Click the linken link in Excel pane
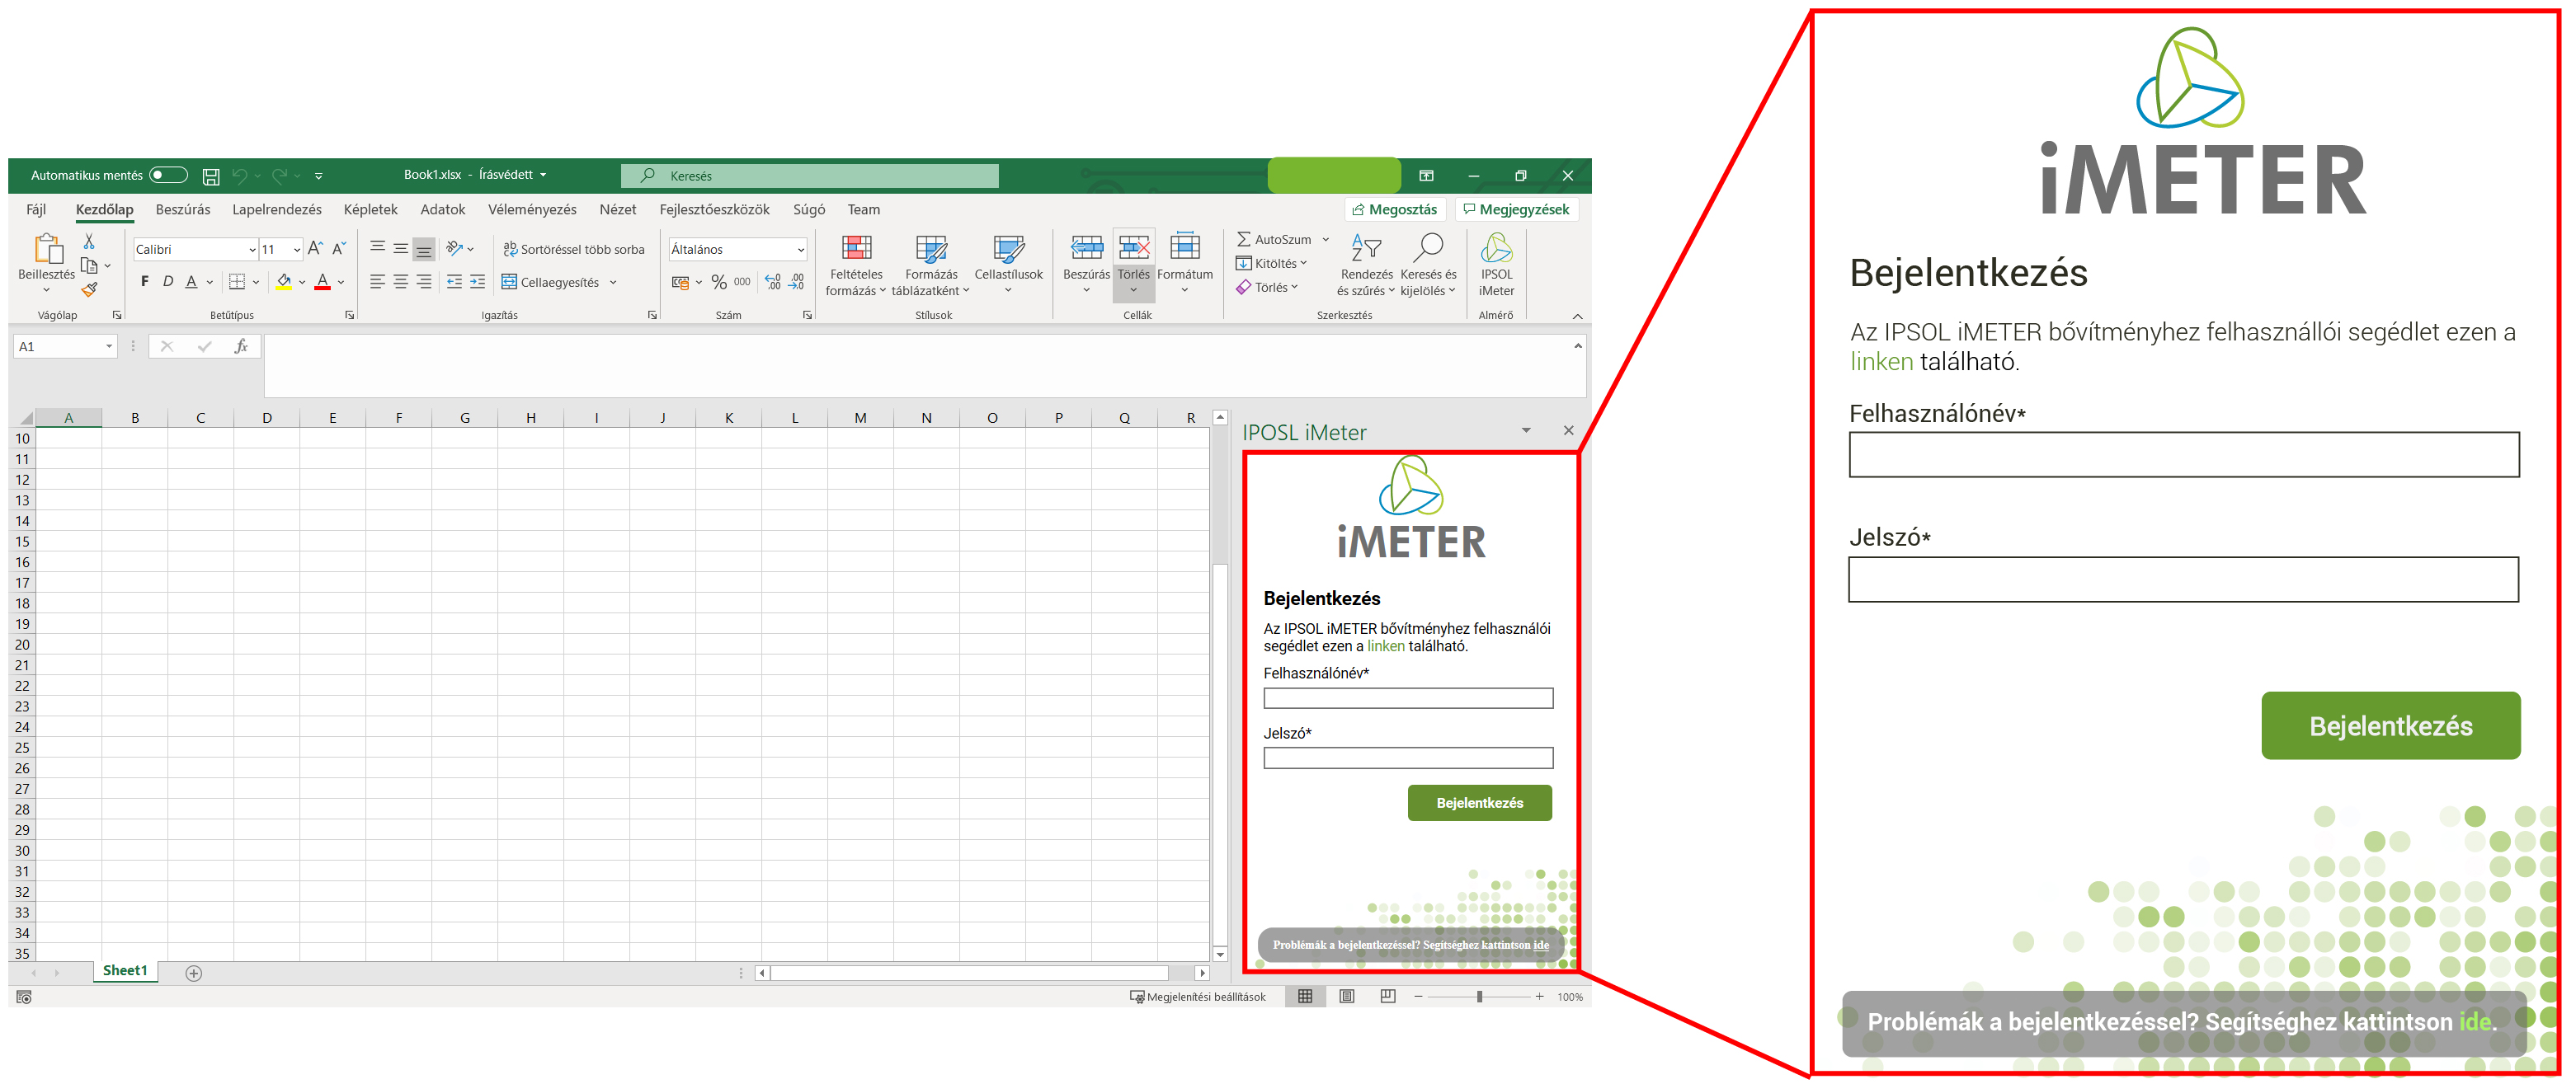Image resolution: width=2576 pixels, height=1084 pixels. click(1385, 646)
